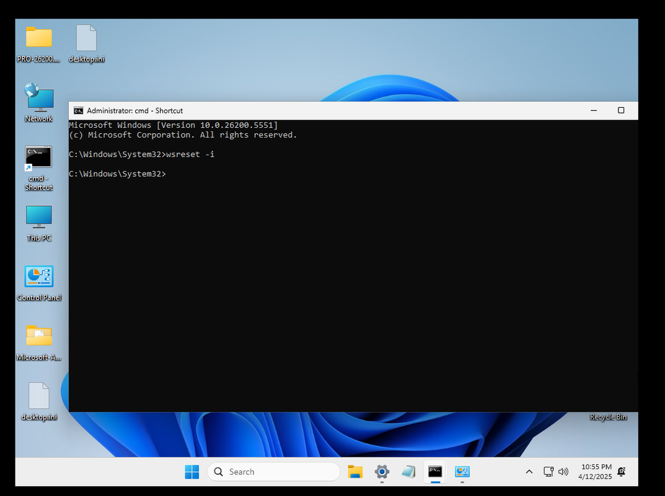Click the title 'Administrator: cmd - Shortcut'
Viewport: 665px width, 496px height.
135,111
